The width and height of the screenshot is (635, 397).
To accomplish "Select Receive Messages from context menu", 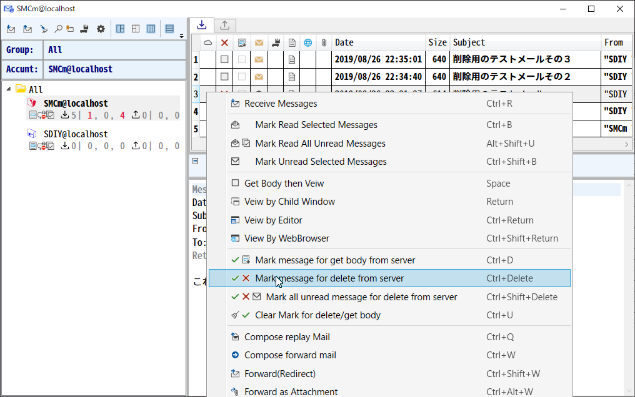I will point(281,104).
